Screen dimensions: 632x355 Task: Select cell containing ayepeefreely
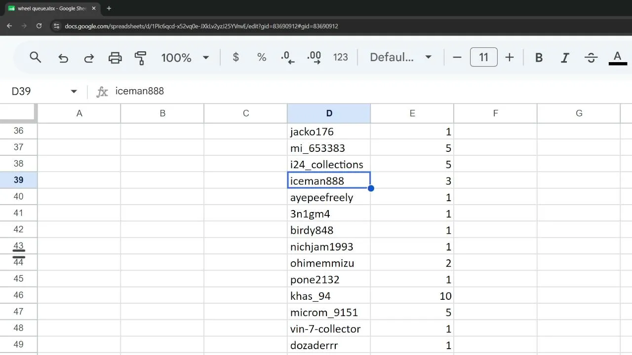coord(329,197)
